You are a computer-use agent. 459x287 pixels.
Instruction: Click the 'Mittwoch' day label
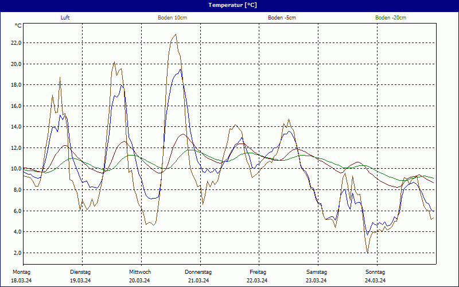(x=140, y=272)
